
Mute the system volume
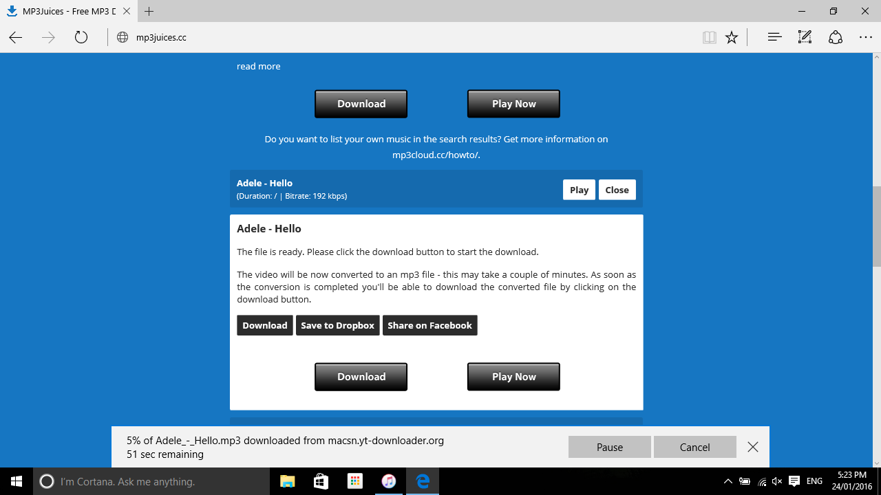776,481
